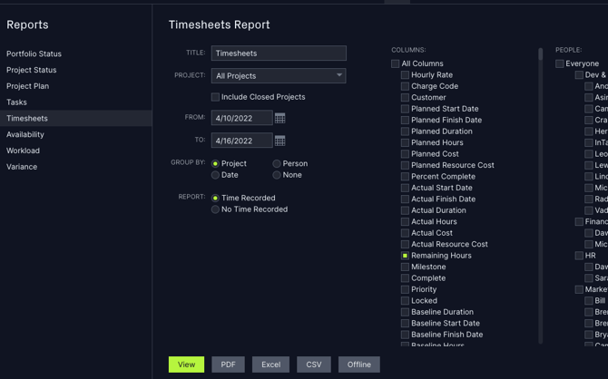Screen dimensions: 608x379
Task: Enable the Actual Finish Date column
Action: click(405, 199)
